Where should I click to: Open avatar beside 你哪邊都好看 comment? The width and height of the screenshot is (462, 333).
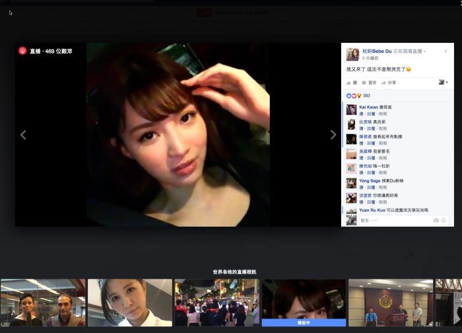(352, 198)
